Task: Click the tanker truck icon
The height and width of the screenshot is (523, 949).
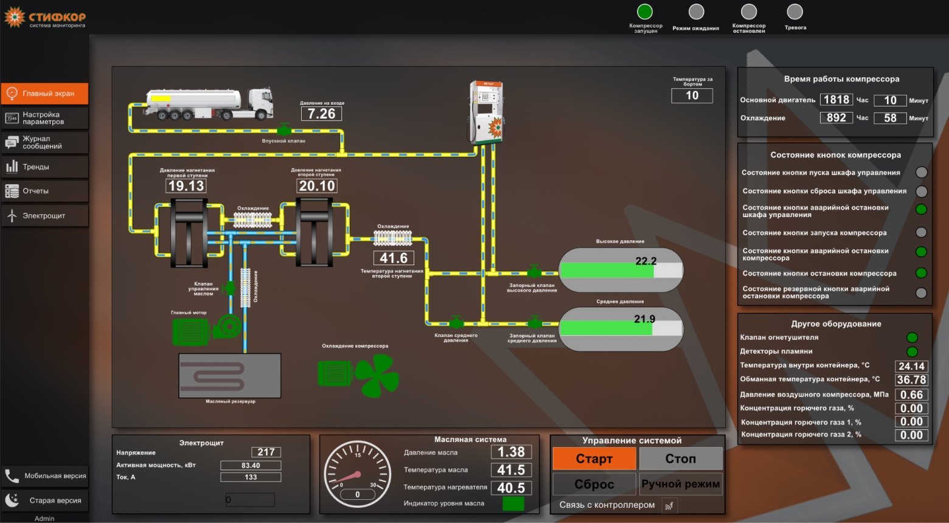Action: tap(209, 103)
